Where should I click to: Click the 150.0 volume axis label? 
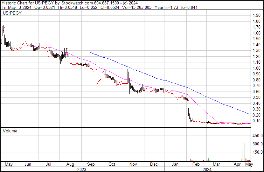pos(257,152)
